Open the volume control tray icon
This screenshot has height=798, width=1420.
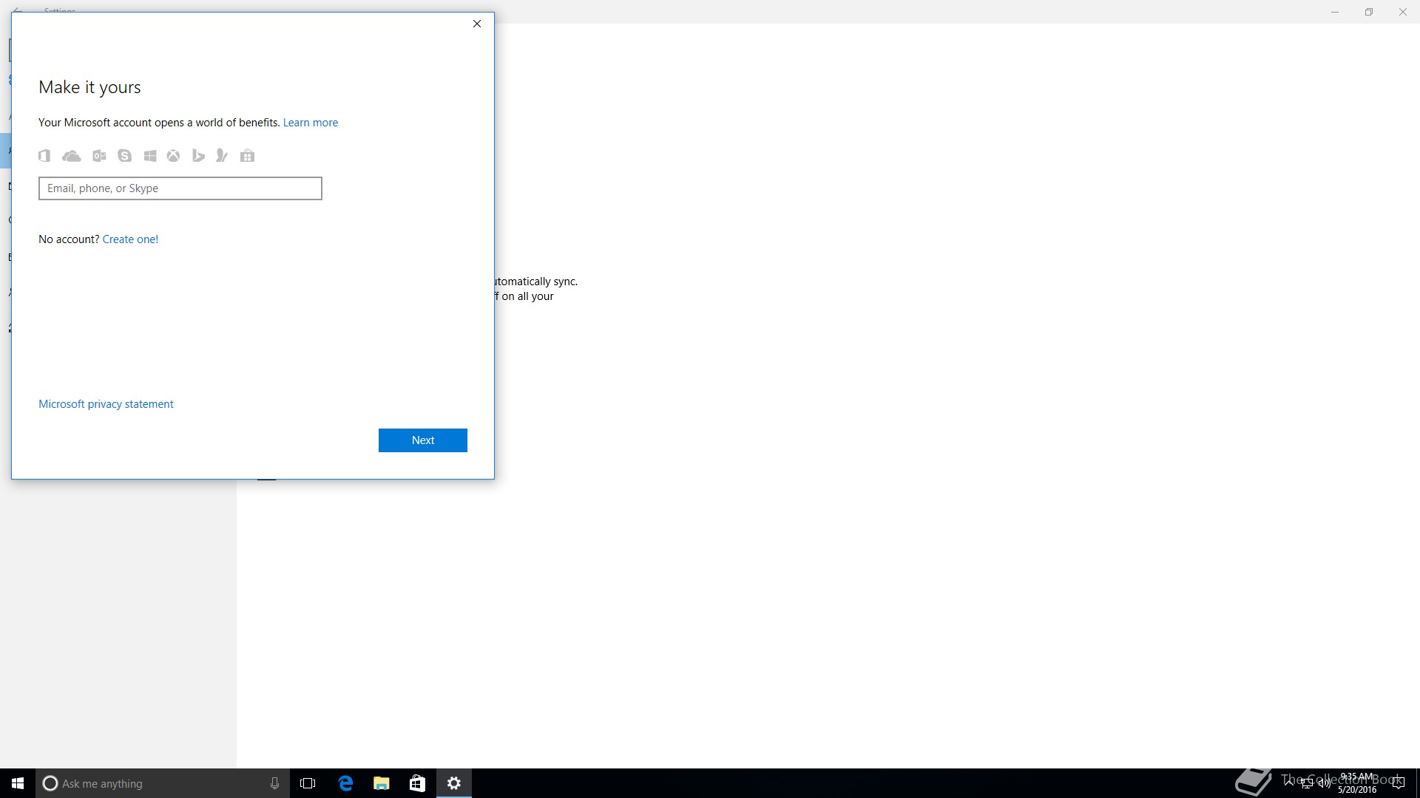(x=1324, y=783)
